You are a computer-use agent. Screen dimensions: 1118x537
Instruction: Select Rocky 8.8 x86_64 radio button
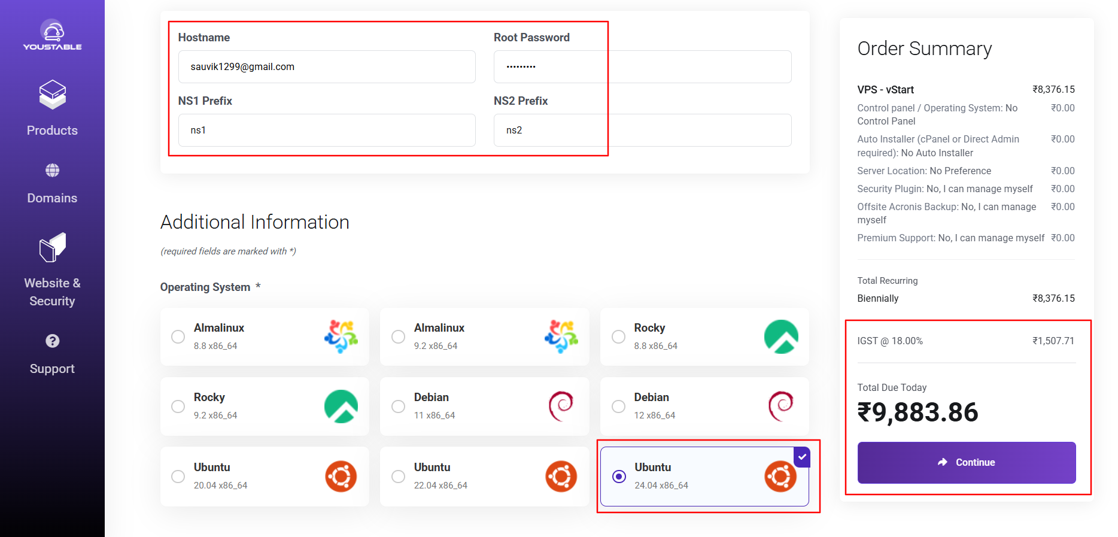click(618, 336)
